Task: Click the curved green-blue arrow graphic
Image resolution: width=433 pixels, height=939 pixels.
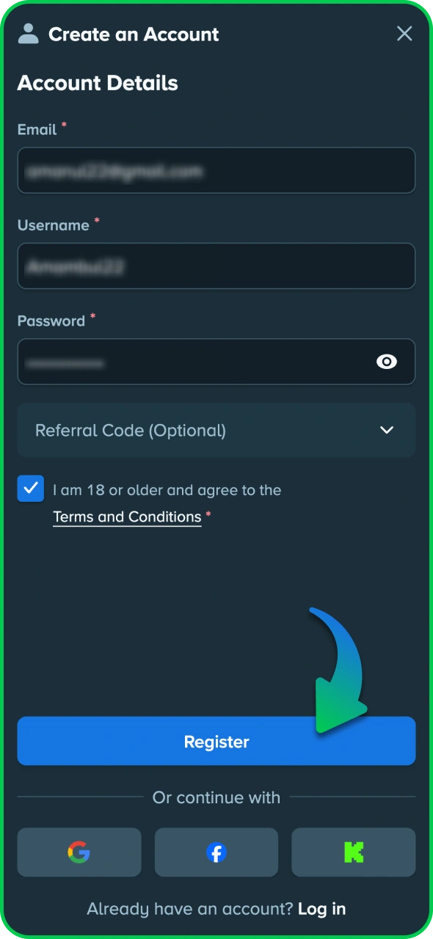Action: 337,671
